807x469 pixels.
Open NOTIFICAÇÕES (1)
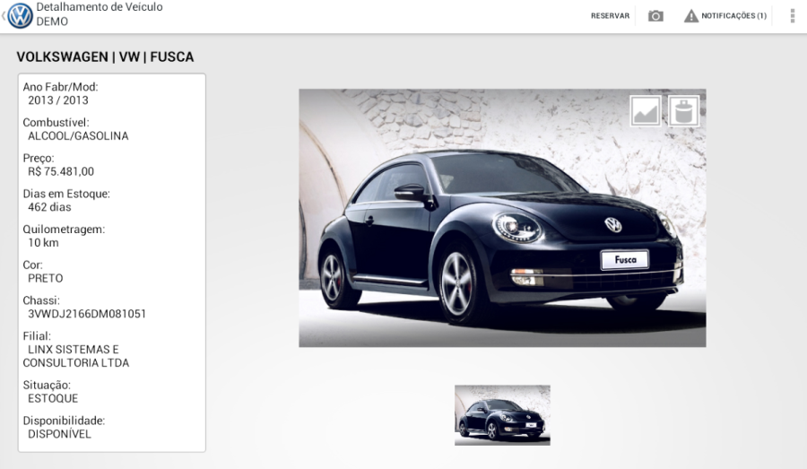coord(733,16)
